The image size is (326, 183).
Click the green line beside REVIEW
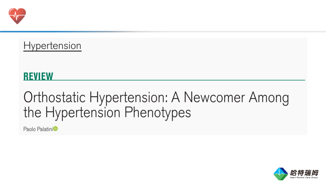pos(179,80)
